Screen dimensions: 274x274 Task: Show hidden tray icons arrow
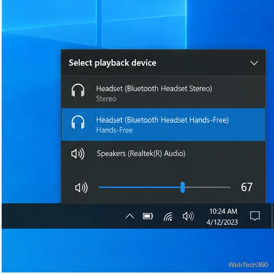pos(130,216)
